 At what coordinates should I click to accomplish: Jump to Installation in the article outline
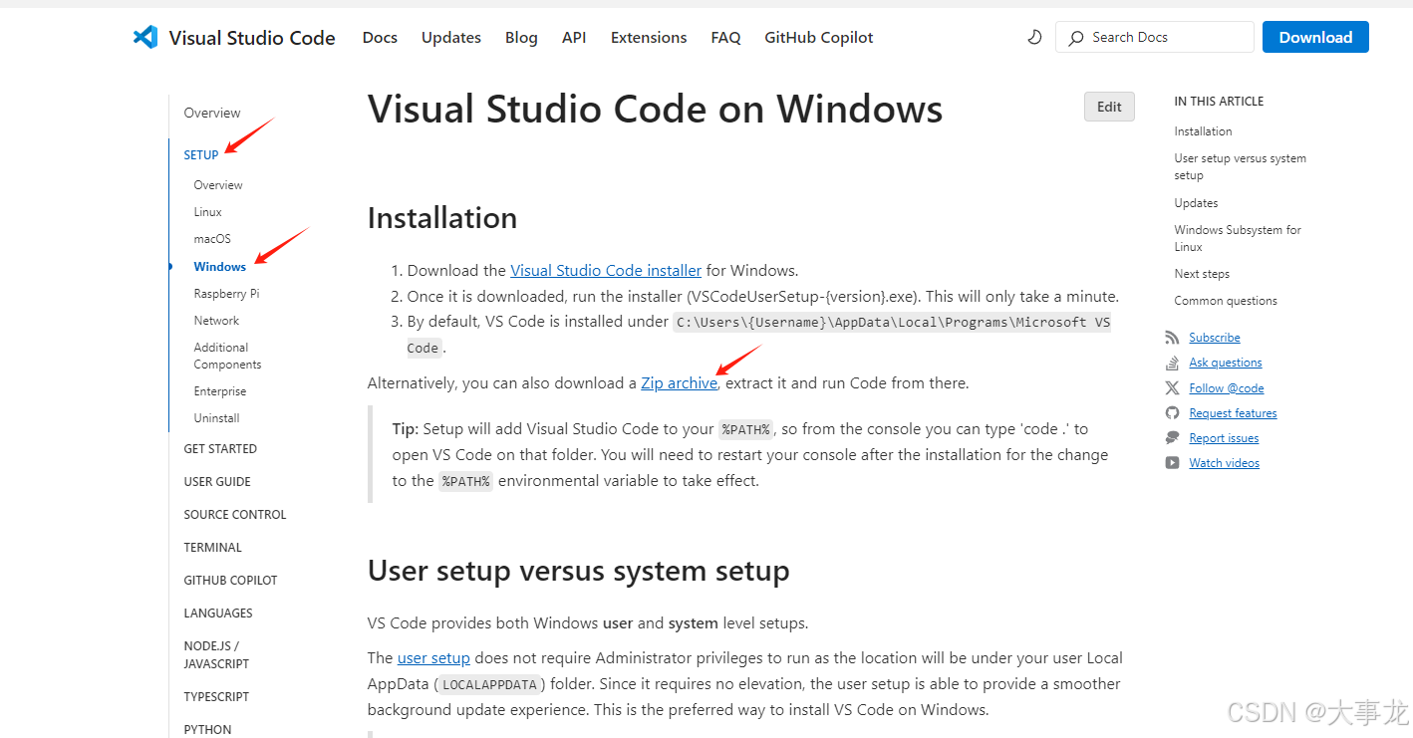(x=1203, y=131)
